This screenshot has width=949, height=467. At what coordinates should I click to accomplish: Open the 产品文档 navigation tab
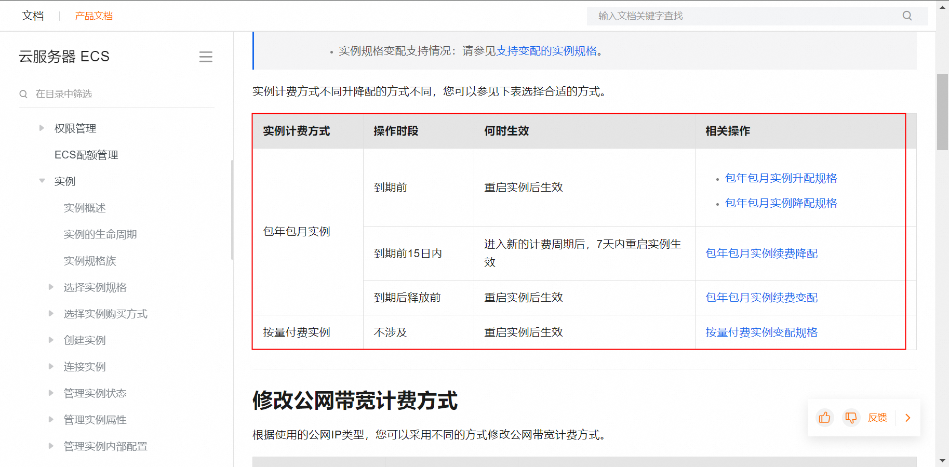[x=94, y=16]
